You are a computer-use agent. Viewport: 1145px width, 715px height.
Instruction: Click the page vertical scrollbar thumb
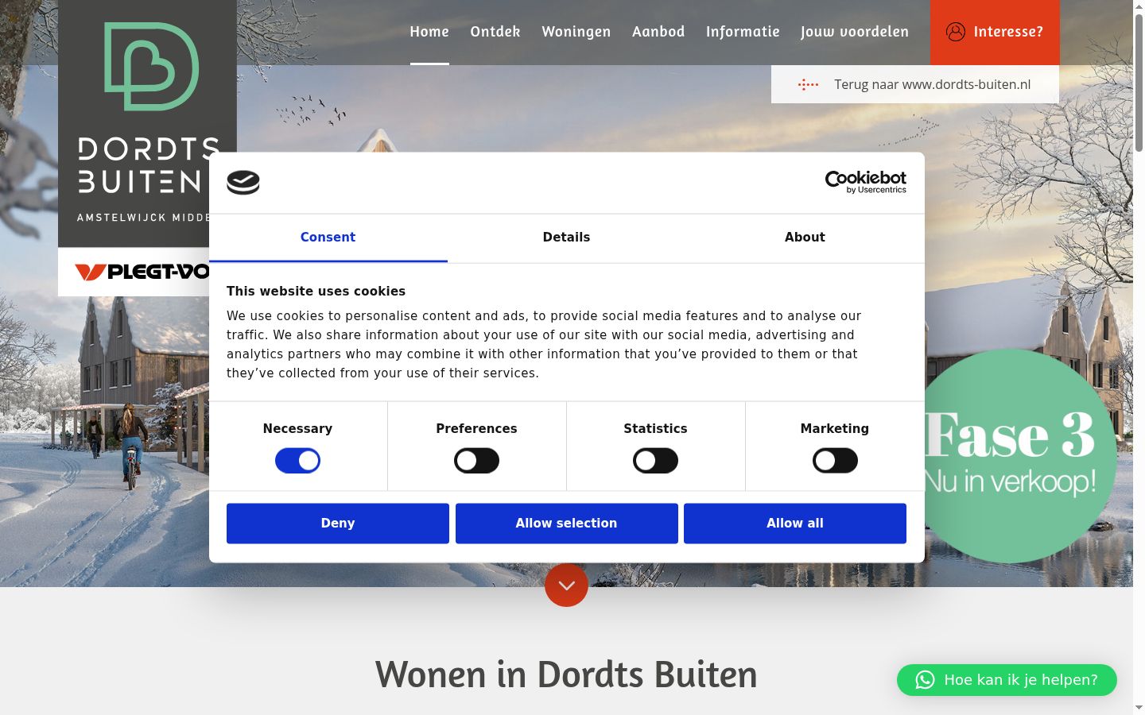(1139, 83)
